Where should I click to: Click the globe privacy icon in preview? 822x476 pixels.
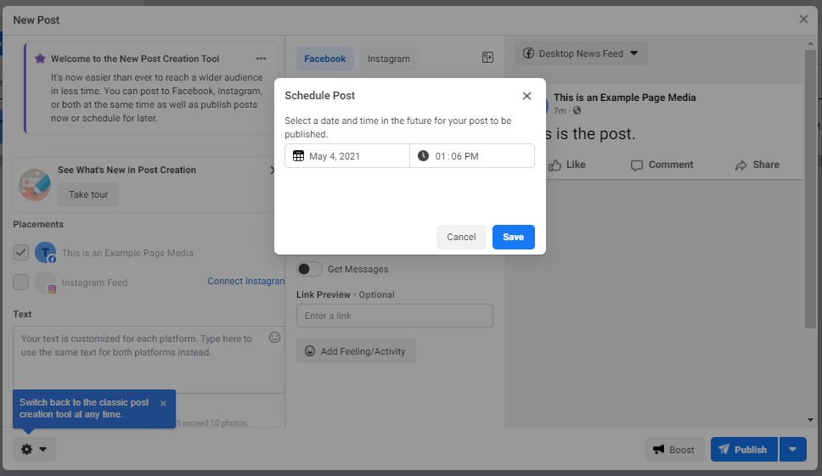point(577,110)
